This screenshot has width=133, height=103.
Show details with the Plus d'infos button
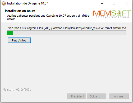pyautogui.click(x=19, y=40)
